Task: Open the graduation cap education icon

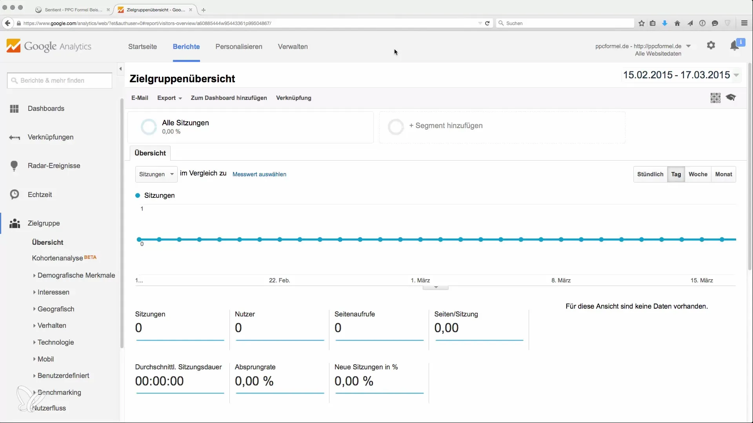Action: tap(731, 97)
